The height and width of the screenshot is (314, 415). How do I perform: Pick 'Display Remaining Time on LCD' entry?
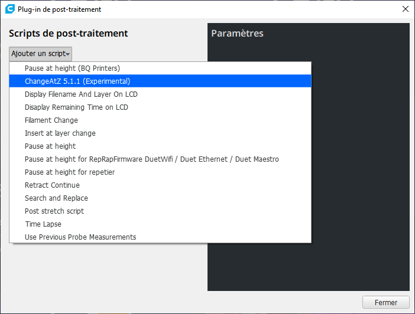tap(76, 107)
